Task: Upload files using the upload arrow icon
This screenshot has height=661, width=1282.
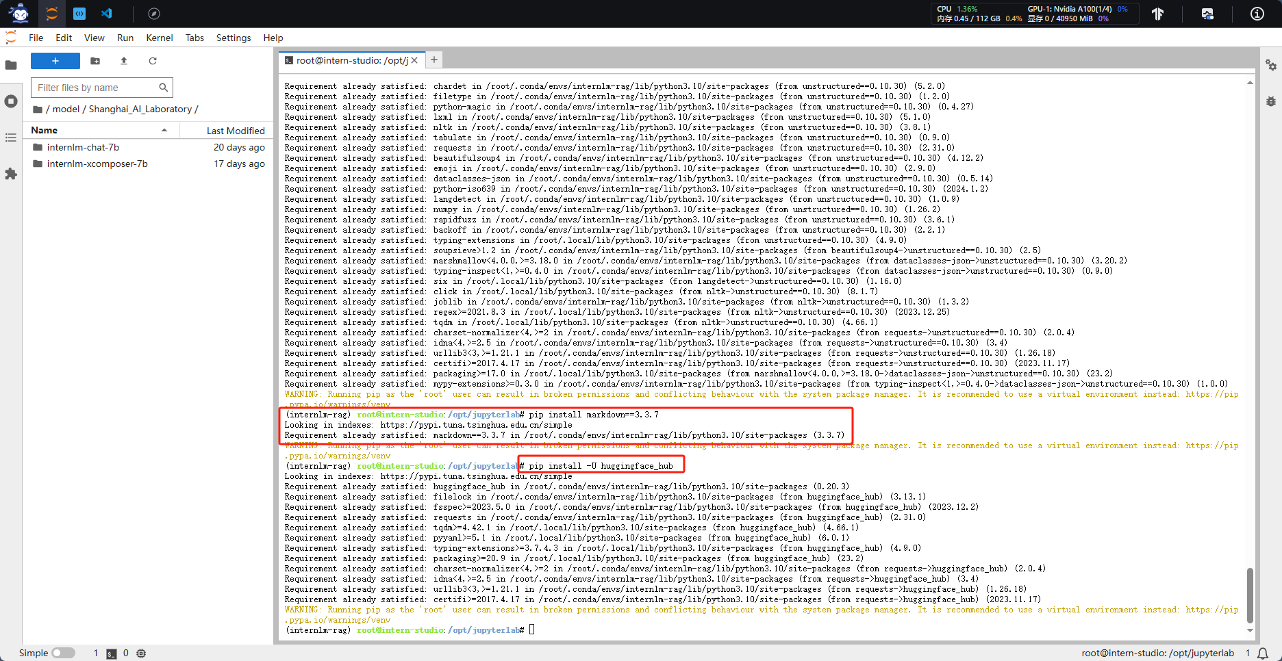Action: 124,61
